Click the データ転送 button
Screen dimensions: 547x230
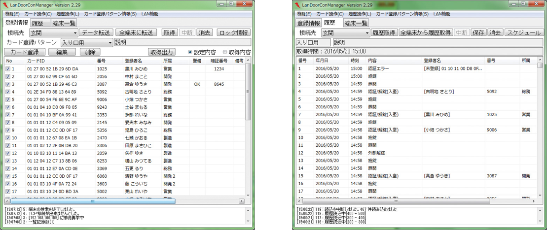point(97,33)
